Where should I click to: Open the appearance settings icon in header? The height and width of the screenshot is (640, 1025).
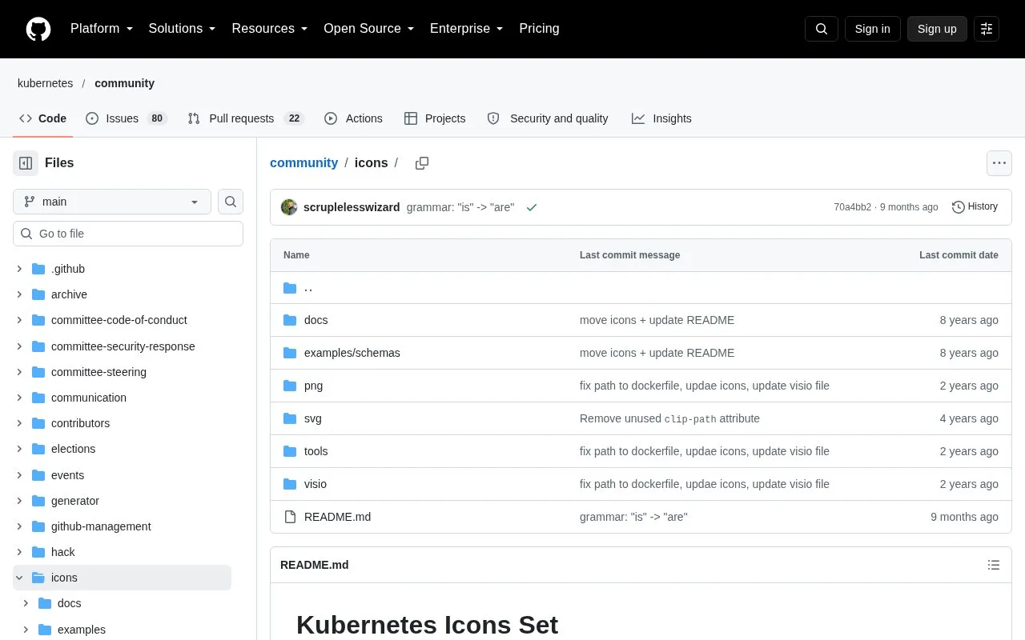[987, 29]
